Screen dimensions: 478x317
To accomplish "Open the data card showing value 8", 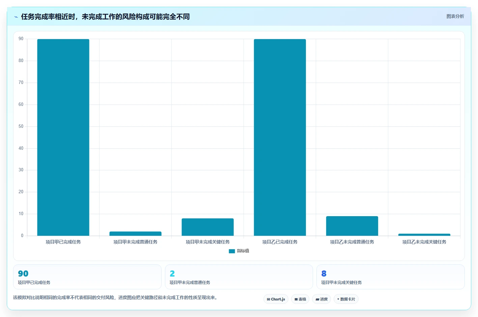I will [x=391, y=277].
